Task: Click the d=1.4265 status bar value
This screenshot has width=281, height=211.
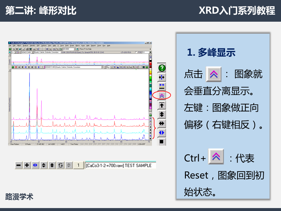Action: [x=52, y=144]
